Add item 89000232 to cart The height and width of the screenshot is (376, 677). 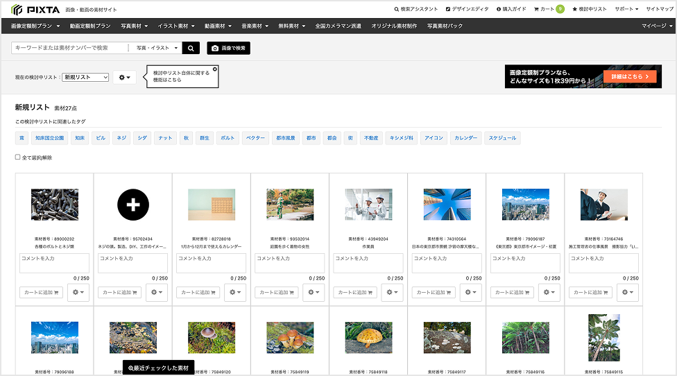41,292
